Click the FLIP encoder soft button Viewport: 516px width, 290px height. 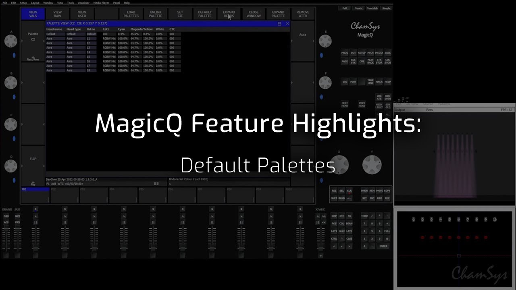pyautogui.click(x=33, y=166)
